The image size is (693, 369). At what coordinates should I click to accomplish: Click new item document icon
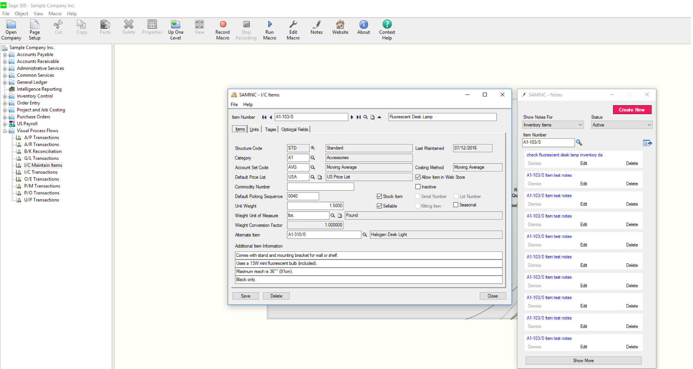click(372, 117)
